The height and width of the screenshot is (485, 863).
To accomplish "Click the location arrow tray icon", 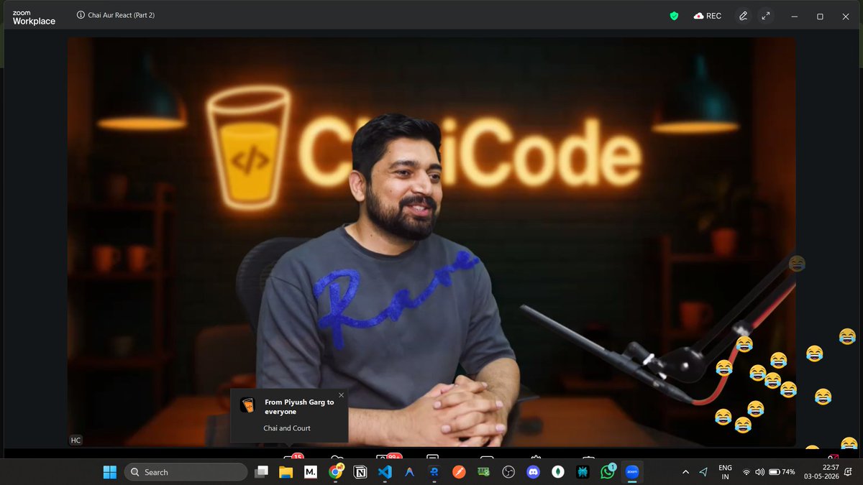I will [703, 472].
